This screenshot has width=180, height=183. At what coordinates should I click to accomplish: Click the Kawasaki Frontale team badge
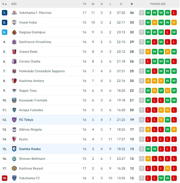coord(14,100)
